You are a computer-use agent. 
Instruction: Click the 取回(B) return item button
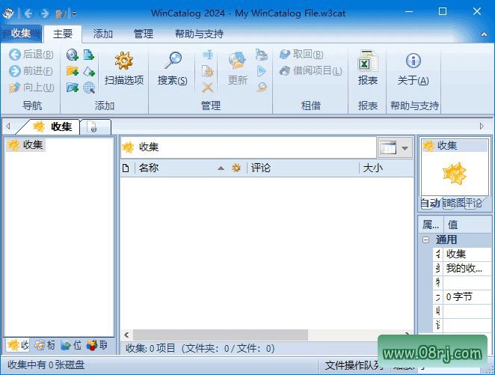pos(301,55)
